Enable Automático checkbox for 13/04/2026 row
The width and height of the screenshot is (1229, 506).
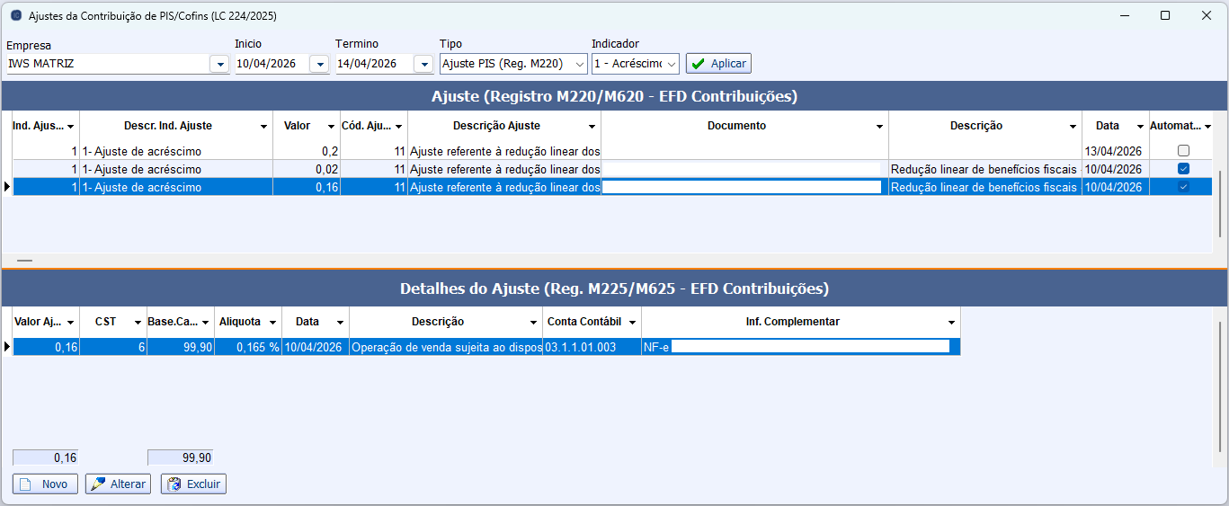click(1183, 151)
